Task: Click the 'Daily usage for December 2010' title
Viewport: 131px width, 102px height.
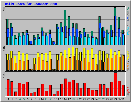Action: tap(31, 4)
